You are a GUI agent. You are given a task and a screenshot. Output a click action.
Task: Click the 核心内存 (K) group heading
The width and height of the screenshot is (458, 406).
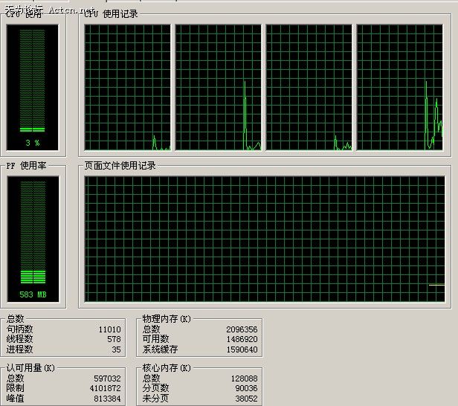point(167,368)
